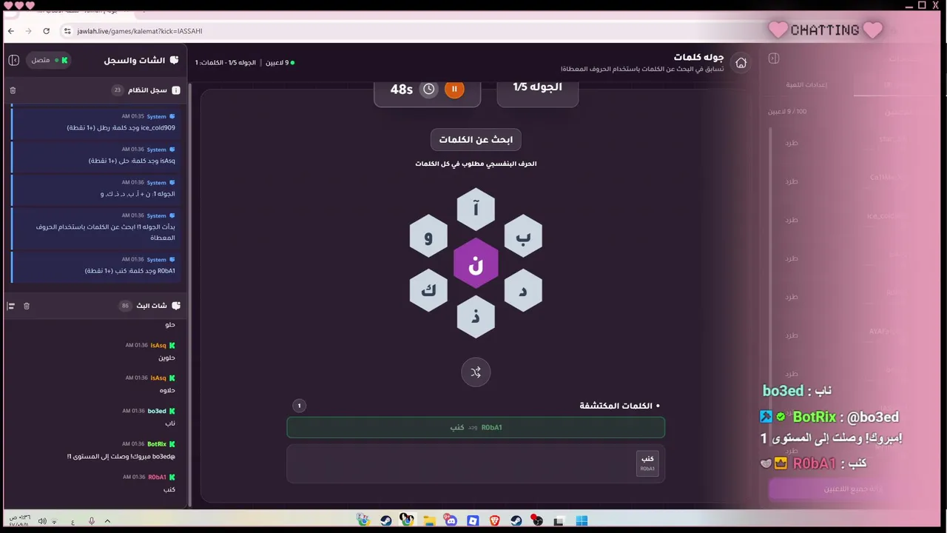This screenshot has width=947, height=533.
Task: Click the discovered word card كتب
Action: click(x=647, y=463)
